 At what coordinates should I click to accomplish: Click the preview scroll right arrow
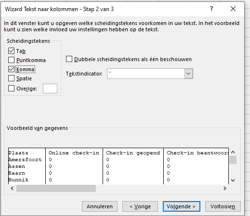[225, 188]
